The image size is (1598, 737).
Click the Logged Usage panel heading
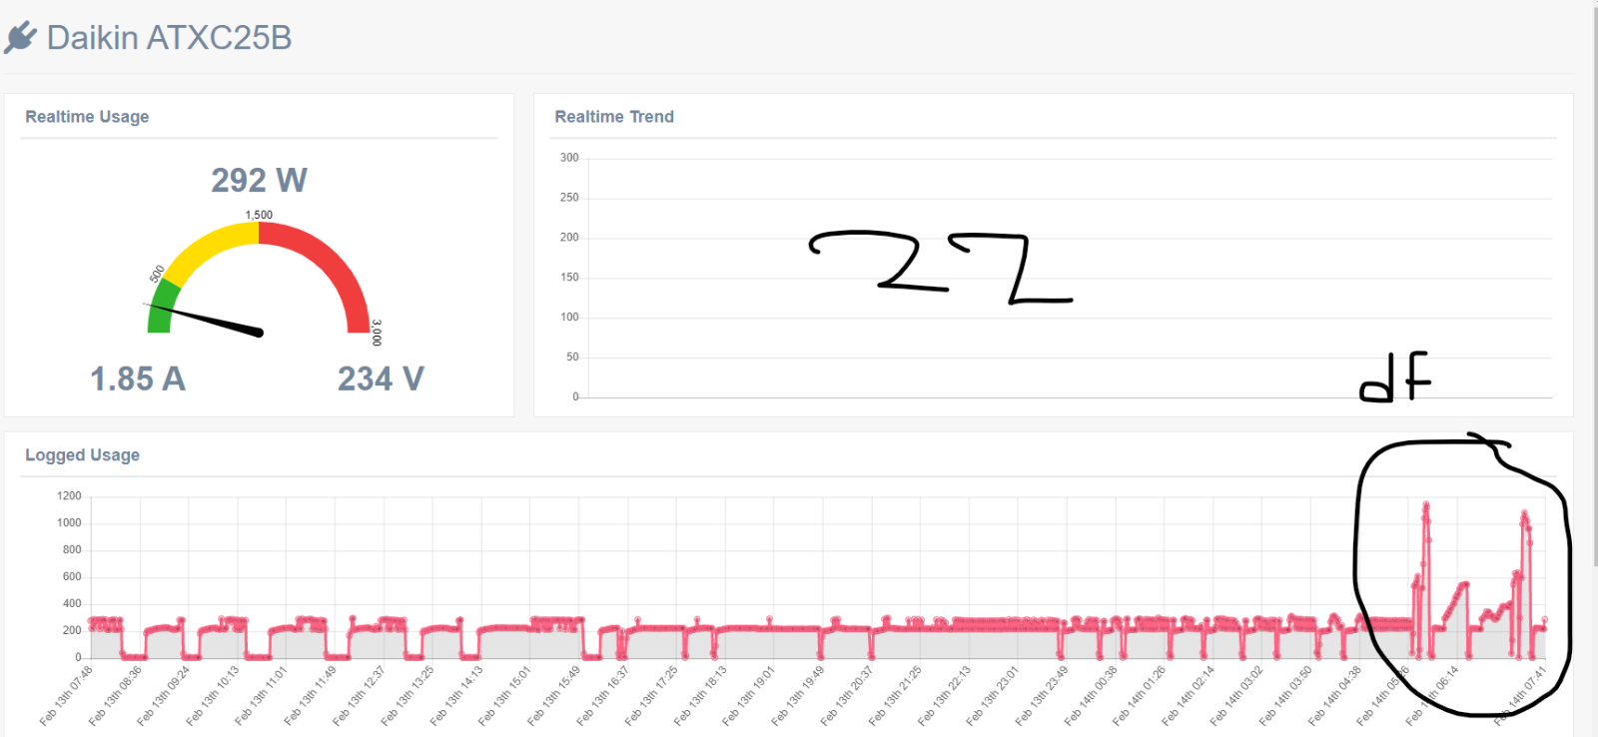point(82,455)
